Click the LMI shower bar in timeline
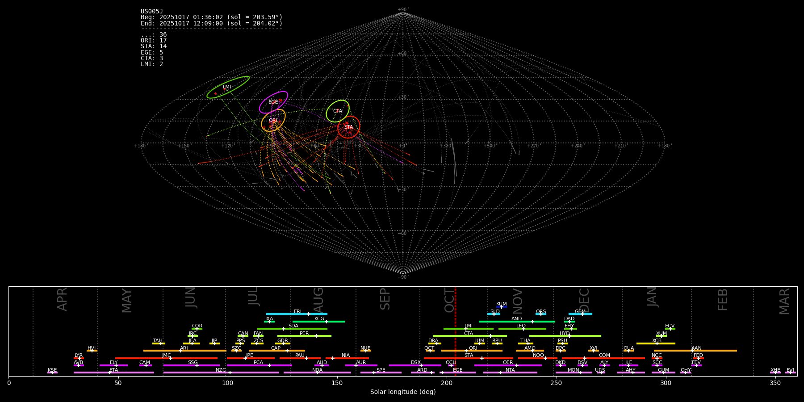This screenshot has height=402, width=804. [469, 329]
